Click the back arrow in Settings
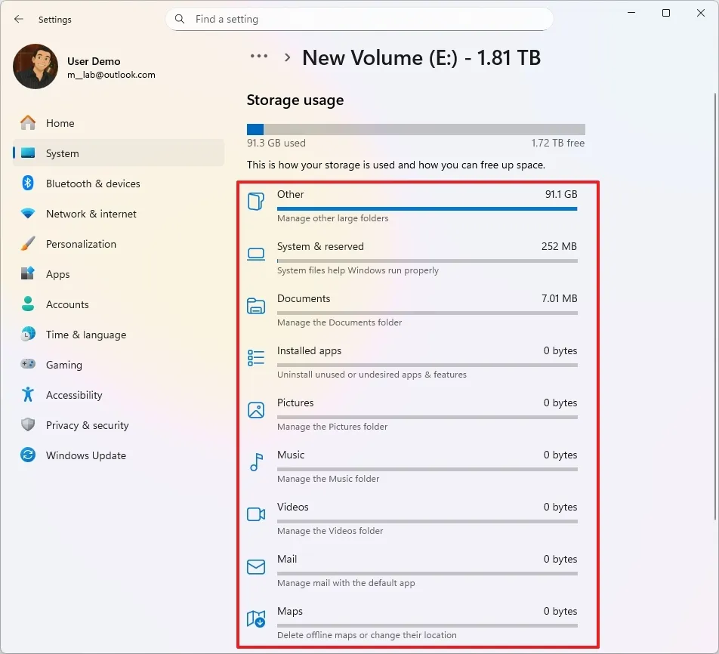Image resolution: width=719 pixels, height=654 pixels. [18, 19]
